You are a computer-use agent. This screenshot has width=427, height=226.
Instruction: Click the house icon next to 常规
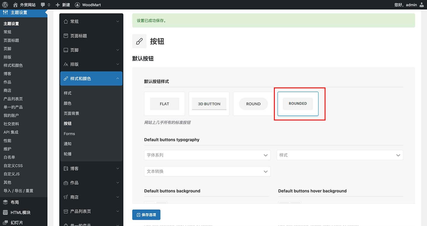click(66, 21)
